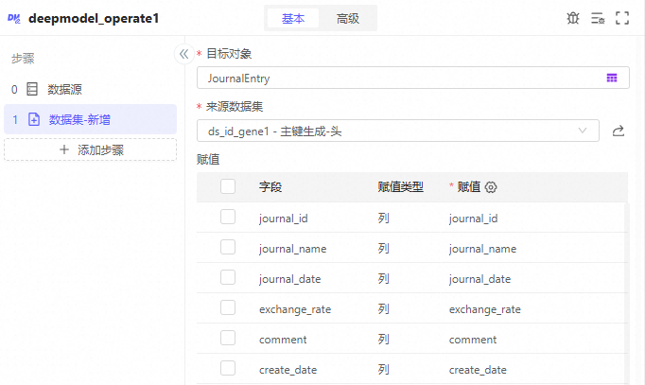The image size is (645, 385).
Task: Open the 赋值 column settings gear
Action: point(491,187)
